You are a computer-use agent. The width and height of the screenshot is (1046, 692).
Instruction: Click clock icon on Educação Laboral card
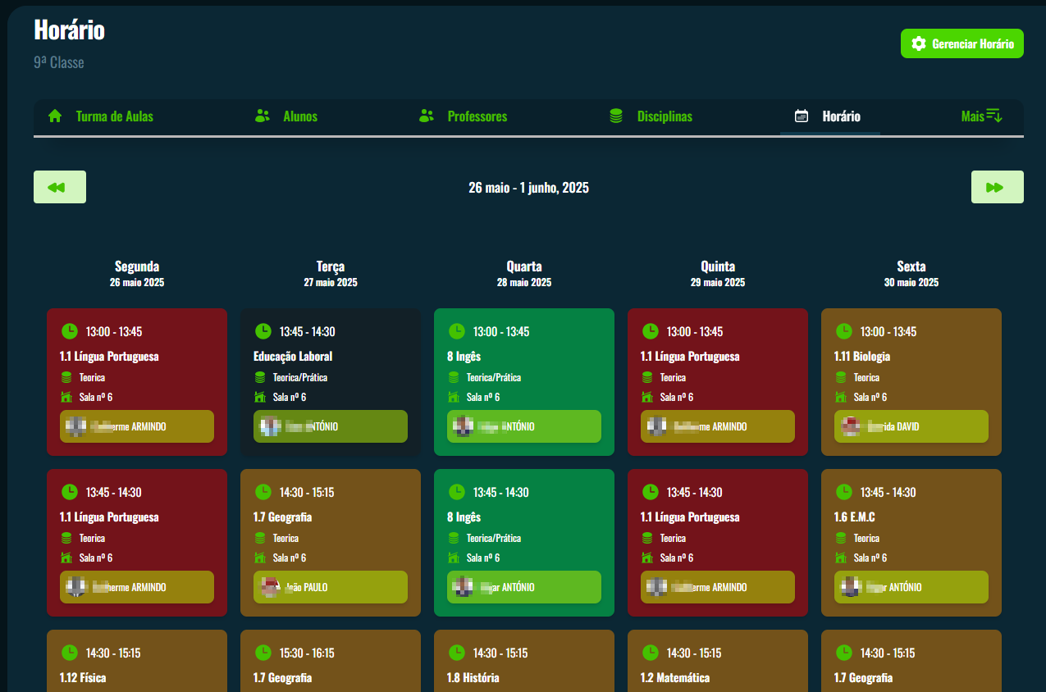pos(263,331)
